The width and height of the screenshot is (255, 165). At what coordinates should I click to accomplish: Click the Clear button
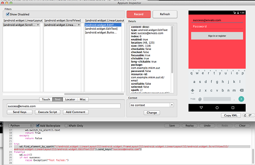pos(242,126)
